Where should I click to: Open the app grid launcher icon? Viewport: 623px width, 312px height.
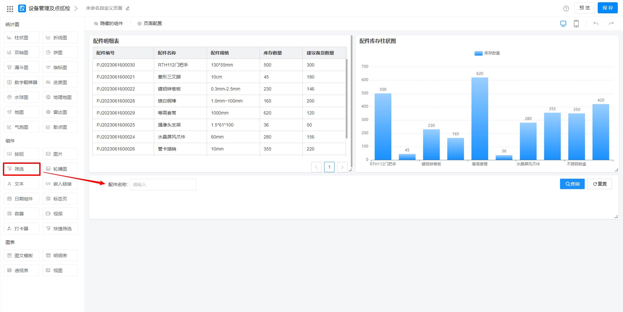tap(10, 9)
